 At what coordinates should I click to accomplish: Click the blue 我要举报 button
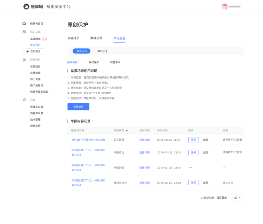click(x=78, y=107)
